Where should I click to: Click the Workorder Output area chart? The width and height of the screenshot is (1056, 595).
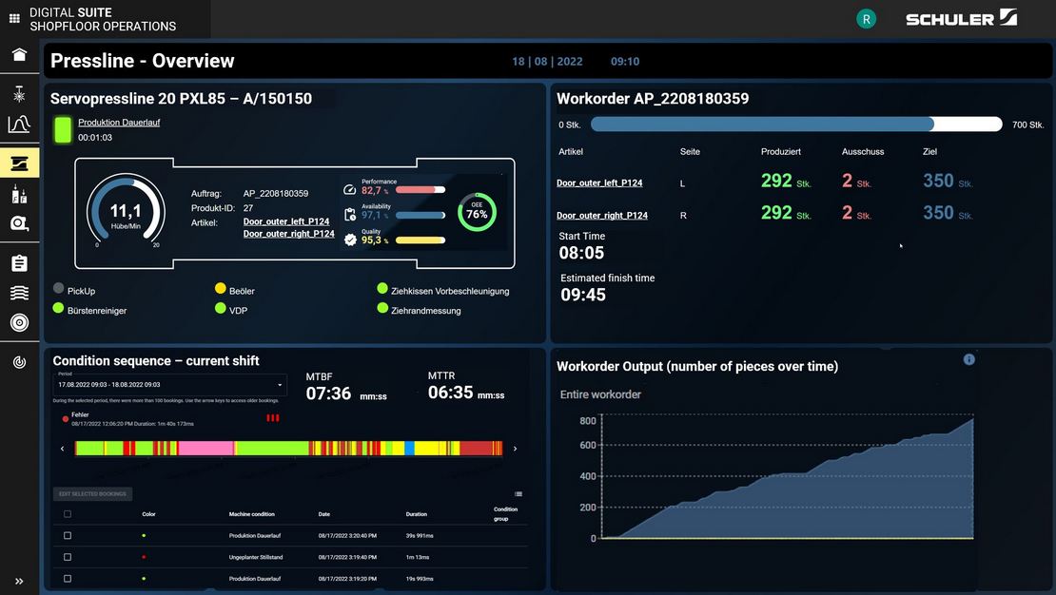click(787, 478)
